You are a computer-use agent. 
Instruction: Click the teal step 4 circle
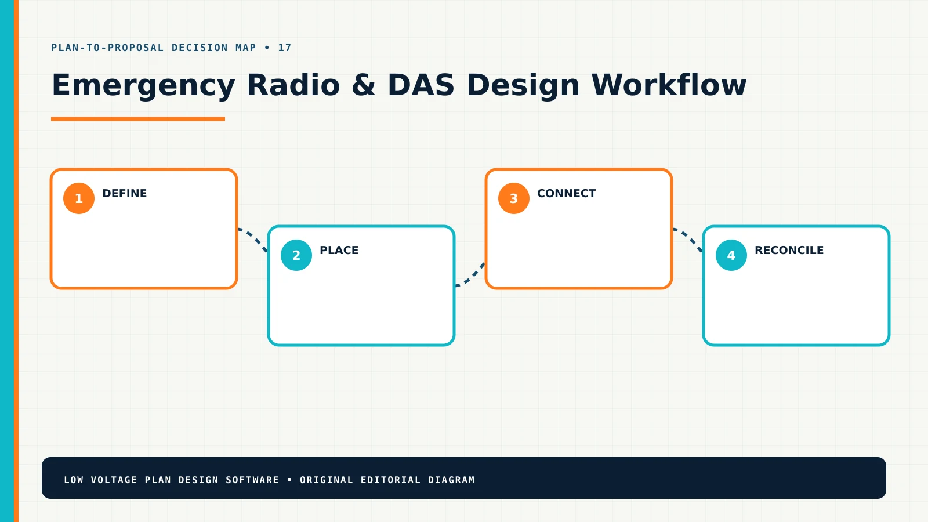[x=731, y=255]
